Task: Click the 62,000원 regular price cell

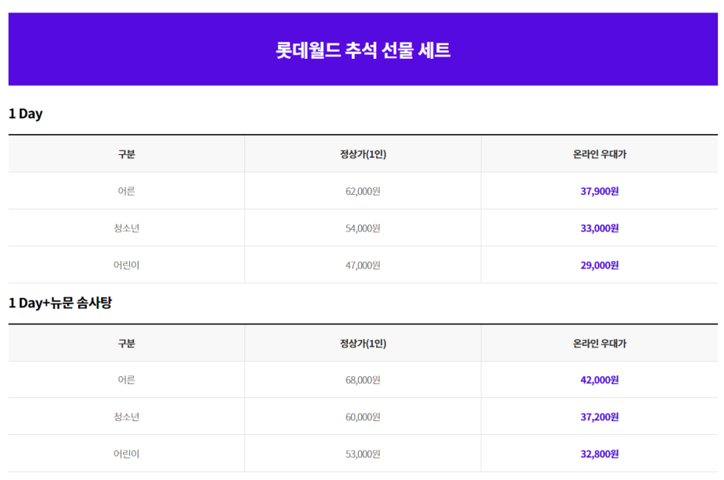Action: [x=363, y=191]
